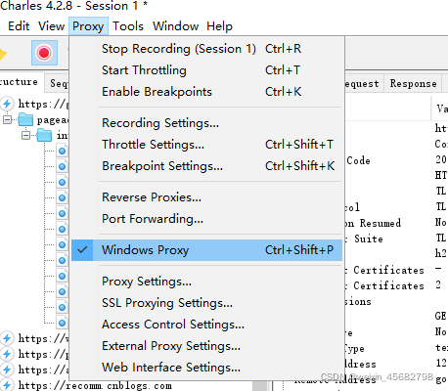Open the Window menu

(x=175, y=26)
